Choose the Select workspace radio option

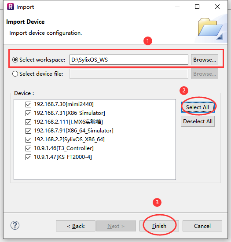pyautogui.click(x=15, y=60)
